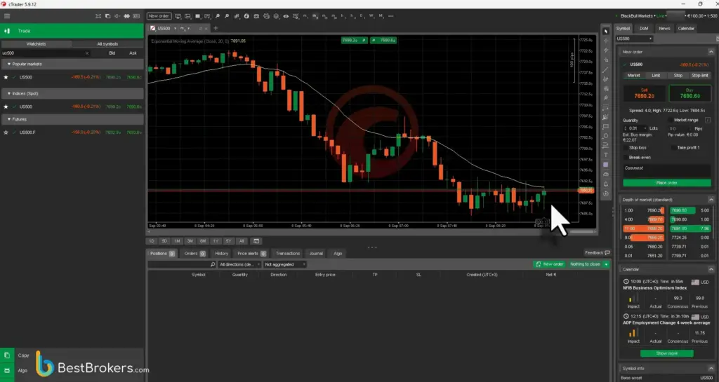Click the eye icon in chart toolbar
Viewport: 719px width, 382px height.
286,16
